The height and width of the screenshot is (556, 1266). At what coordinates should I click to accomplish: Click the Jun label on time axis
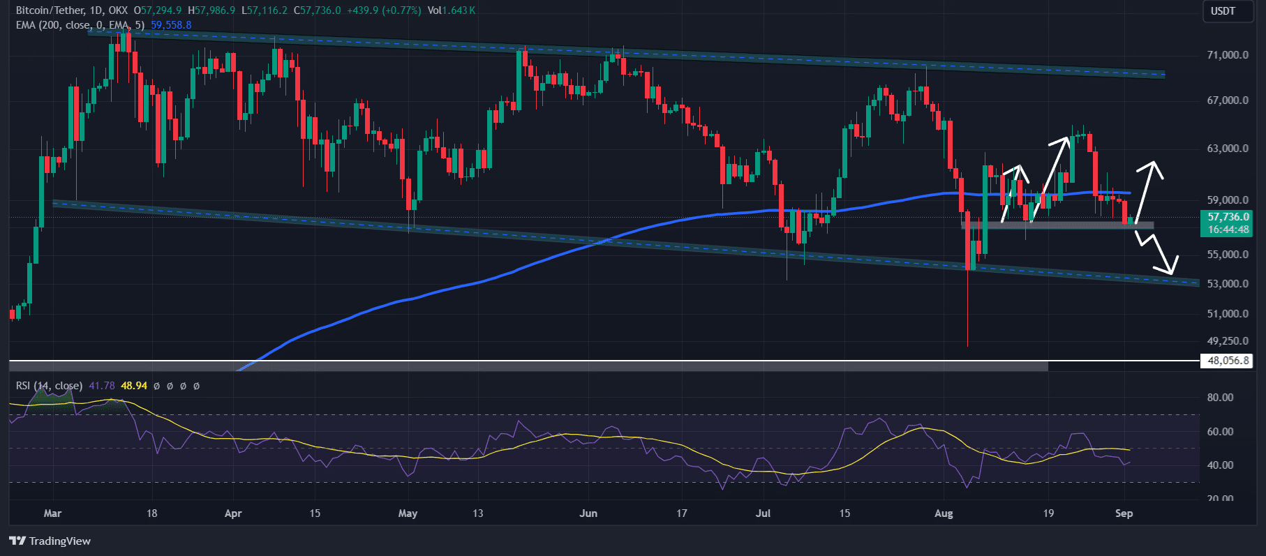(x=588, y=513)
